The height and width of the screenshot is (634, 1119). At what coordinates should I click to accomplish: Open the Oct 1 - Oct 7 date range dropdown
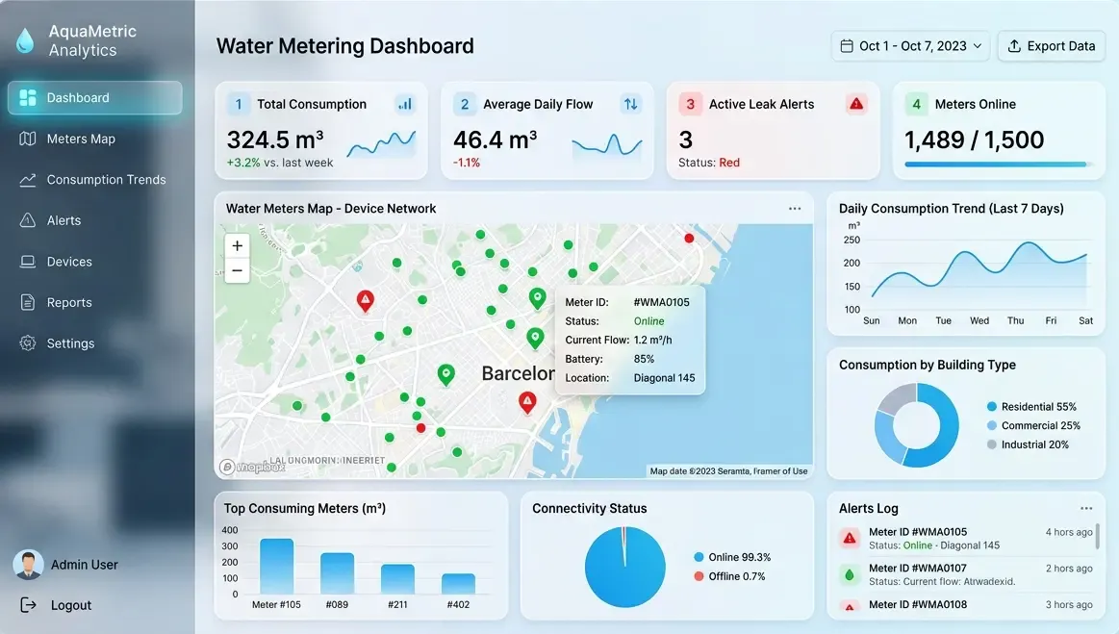pos(910,45)
